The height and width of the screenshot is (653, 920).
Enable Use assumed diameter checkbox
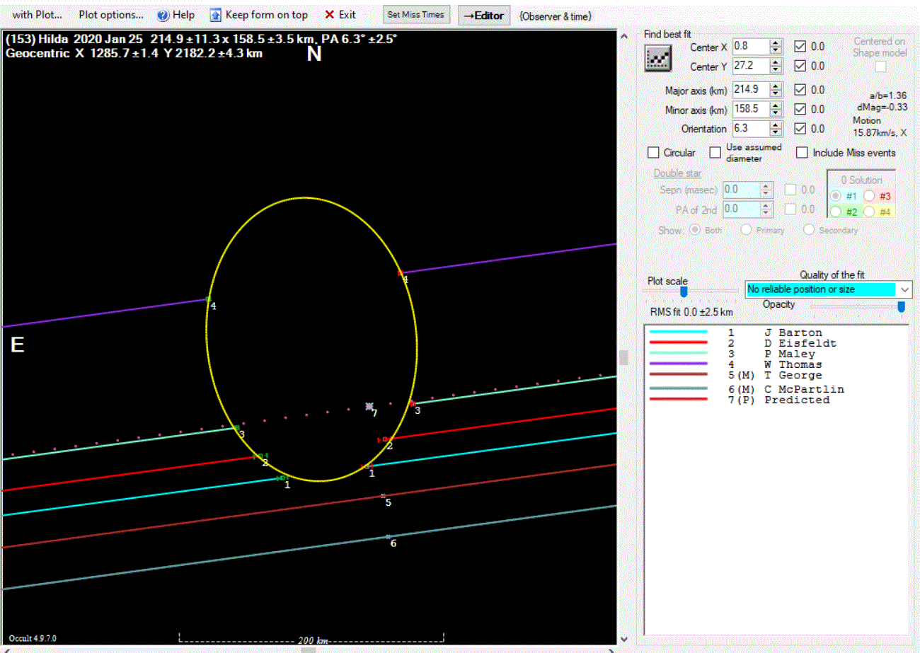715,153
